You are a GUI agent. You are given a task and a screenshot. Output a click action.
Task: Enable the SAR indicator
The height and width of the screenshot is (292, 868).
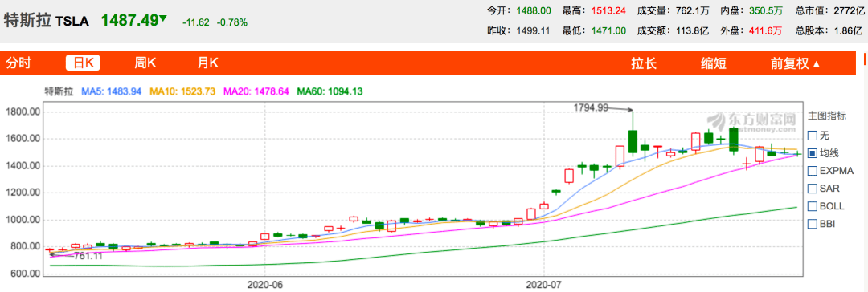click(813, 188)
